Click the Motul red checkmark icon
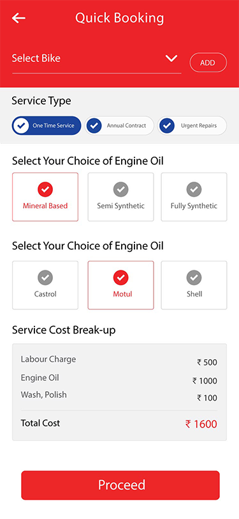Viewport: 239px width, 519px height. point(121,277)
